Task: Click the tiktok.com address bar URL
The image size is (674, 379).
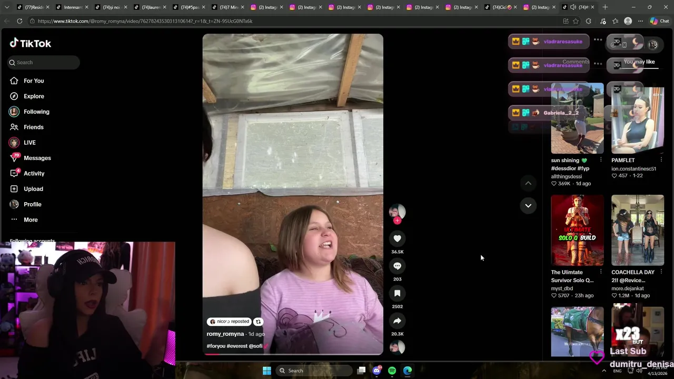Action: pyautogui.click(x=145, y=21)
